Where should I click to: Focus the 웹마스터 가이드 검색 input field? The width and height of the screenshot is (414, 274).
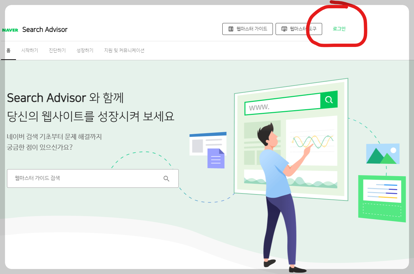(93, 178)
